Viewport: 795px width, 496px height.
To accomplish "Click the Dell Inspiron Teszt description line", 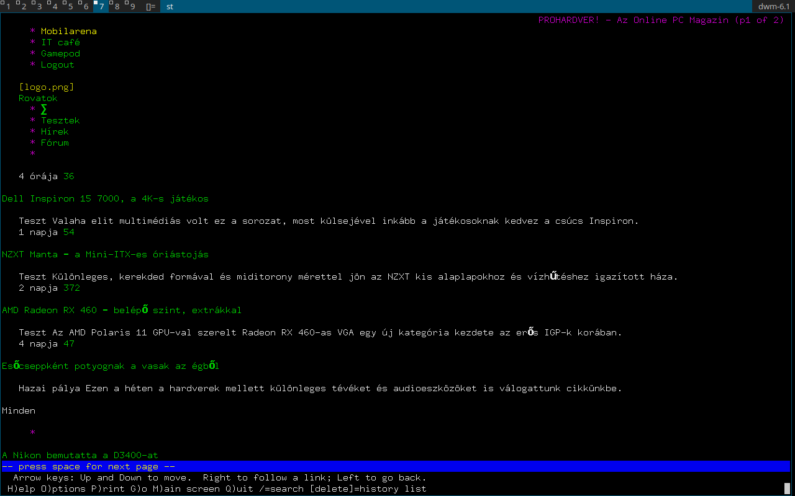I will [329, 221].
